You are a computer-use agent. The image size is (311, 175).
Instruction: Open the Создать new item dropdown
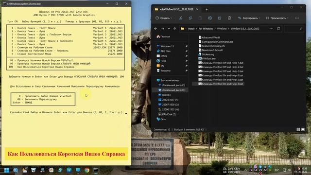click(164, 18)
